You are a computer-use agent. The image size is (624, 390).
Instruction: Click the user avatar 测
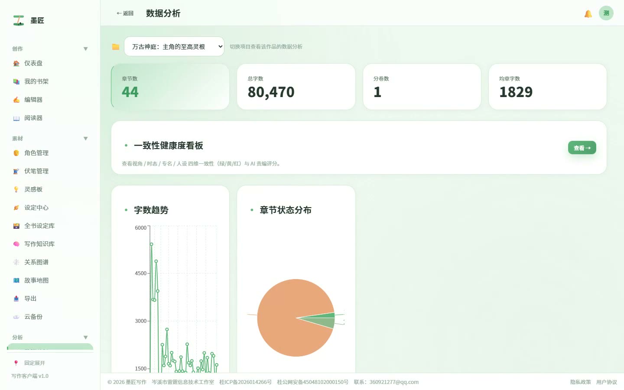tap(606, 13)
